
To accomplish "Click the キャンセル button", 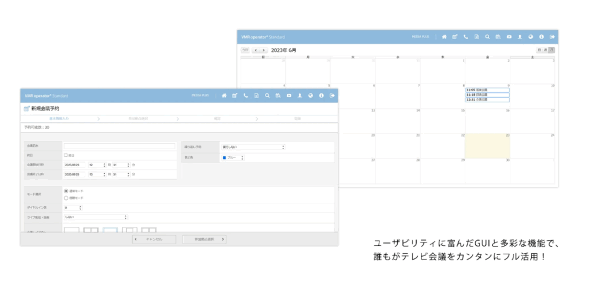I will 154,240.
